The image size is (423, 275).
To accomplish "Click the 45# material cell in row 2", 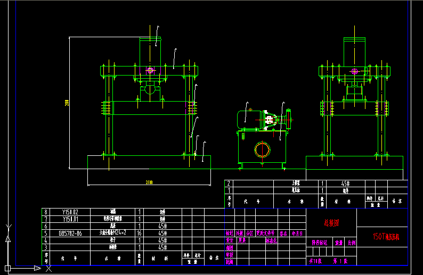I will (x=344, y=184).
